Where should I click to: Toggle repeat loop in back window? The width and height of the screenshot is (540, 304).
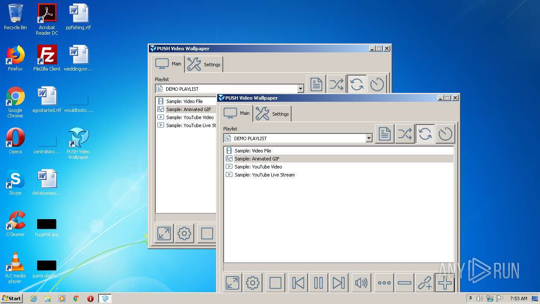357,85
